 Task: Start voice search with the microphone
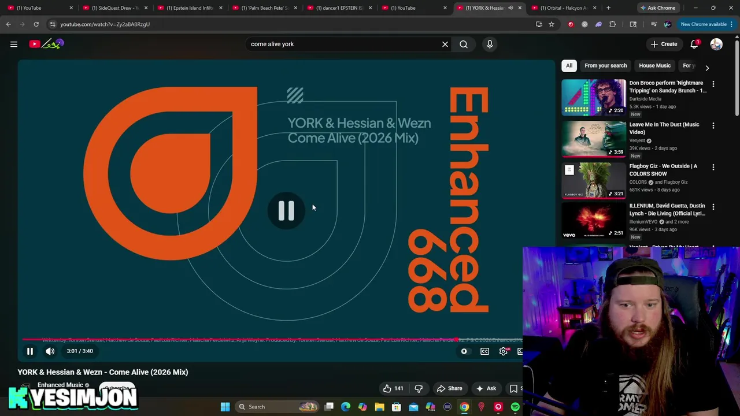coord(490,44)
